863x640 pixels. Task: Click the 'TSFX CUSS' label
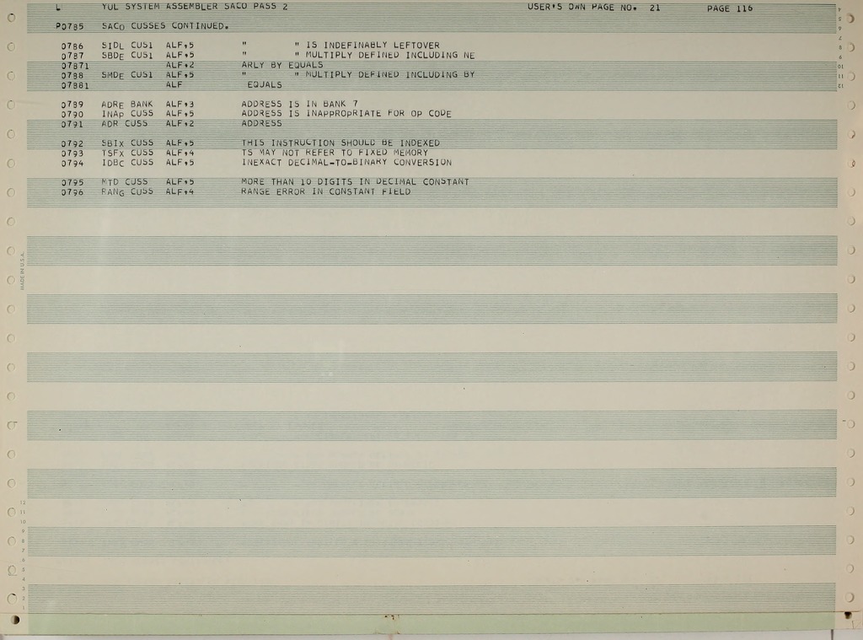pyautogui.click(x=127, y=153)
